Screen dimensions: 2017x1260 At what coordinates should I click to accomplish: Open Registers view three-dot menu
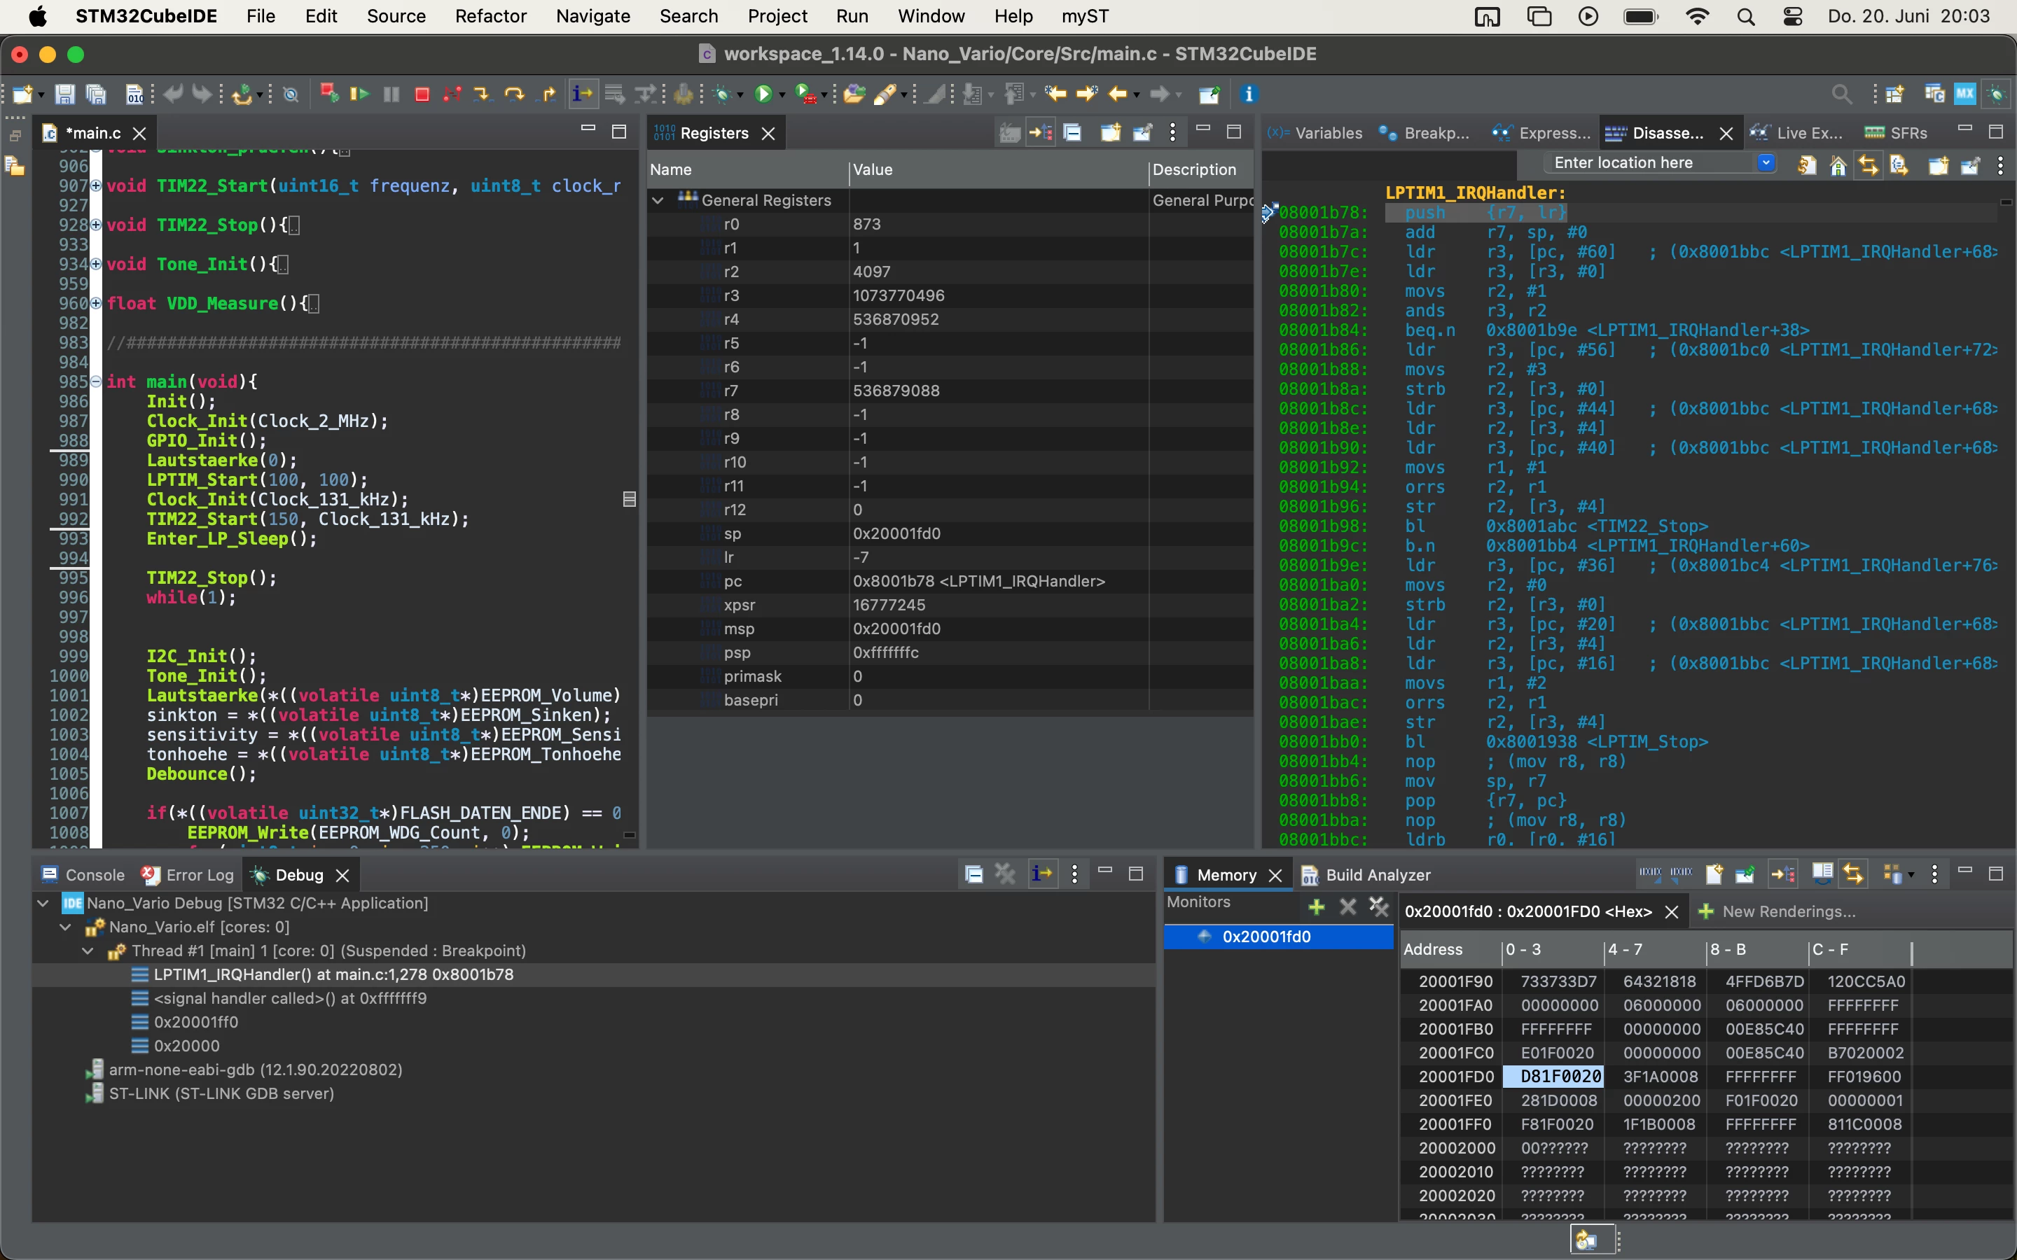(x=1172, y=132)
